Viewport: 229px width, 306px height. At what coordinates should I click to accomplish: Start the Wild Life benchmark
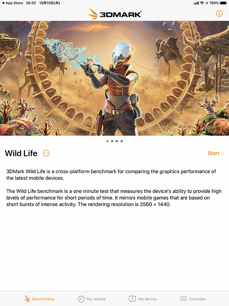(213, 153)
